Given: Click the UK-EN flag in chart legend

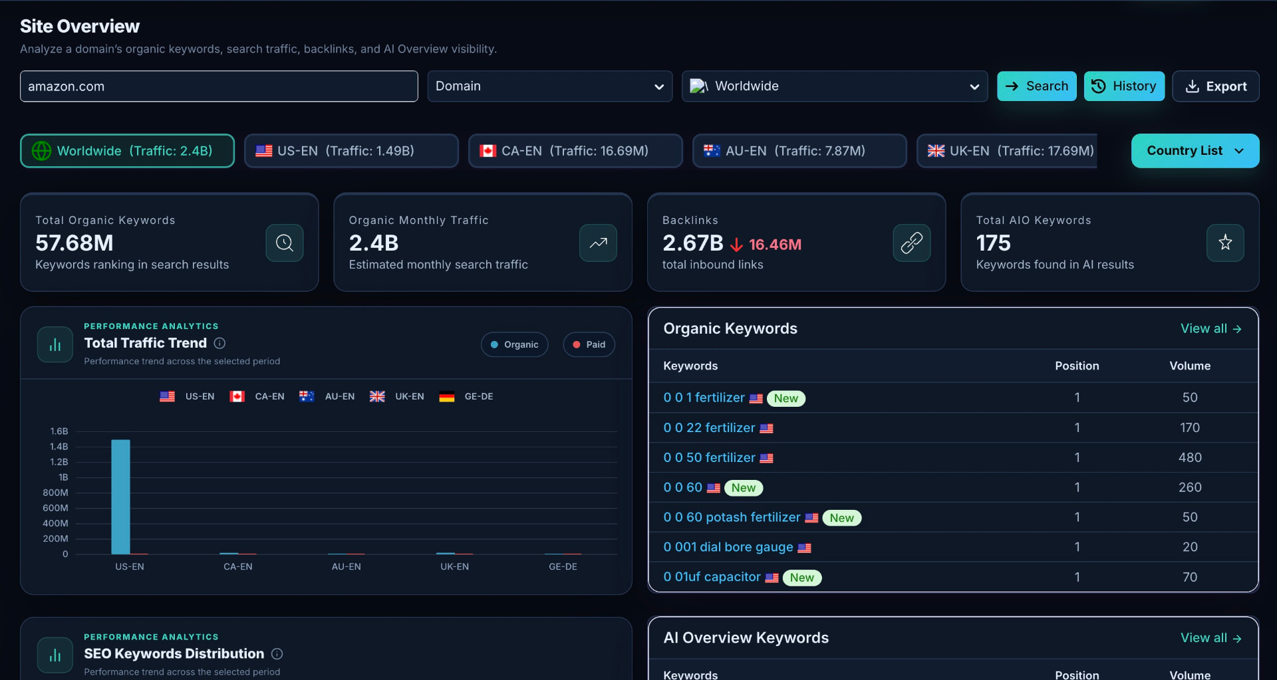Looking at the screenshot, I should tap(377, 396).
